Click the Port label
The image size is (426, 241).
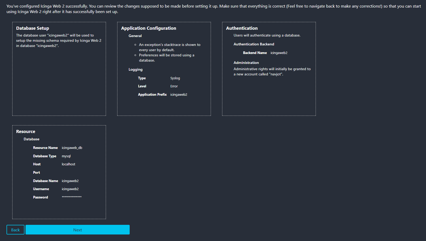pos(36,172)
